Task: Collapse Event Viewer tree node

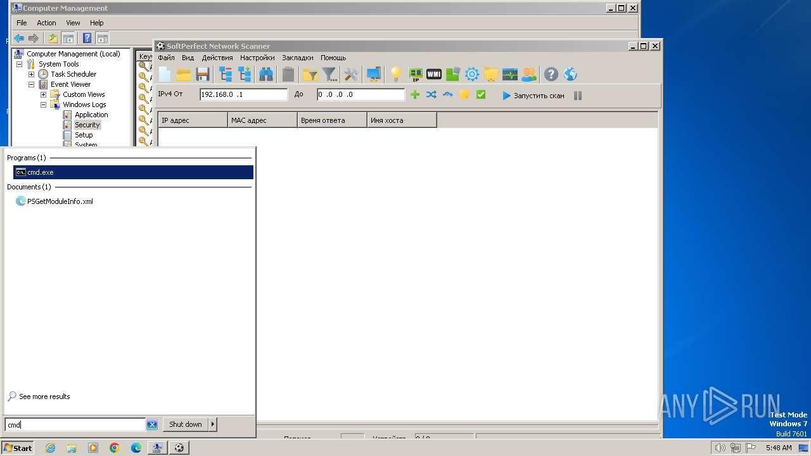Action: click(x=31, y=84)
